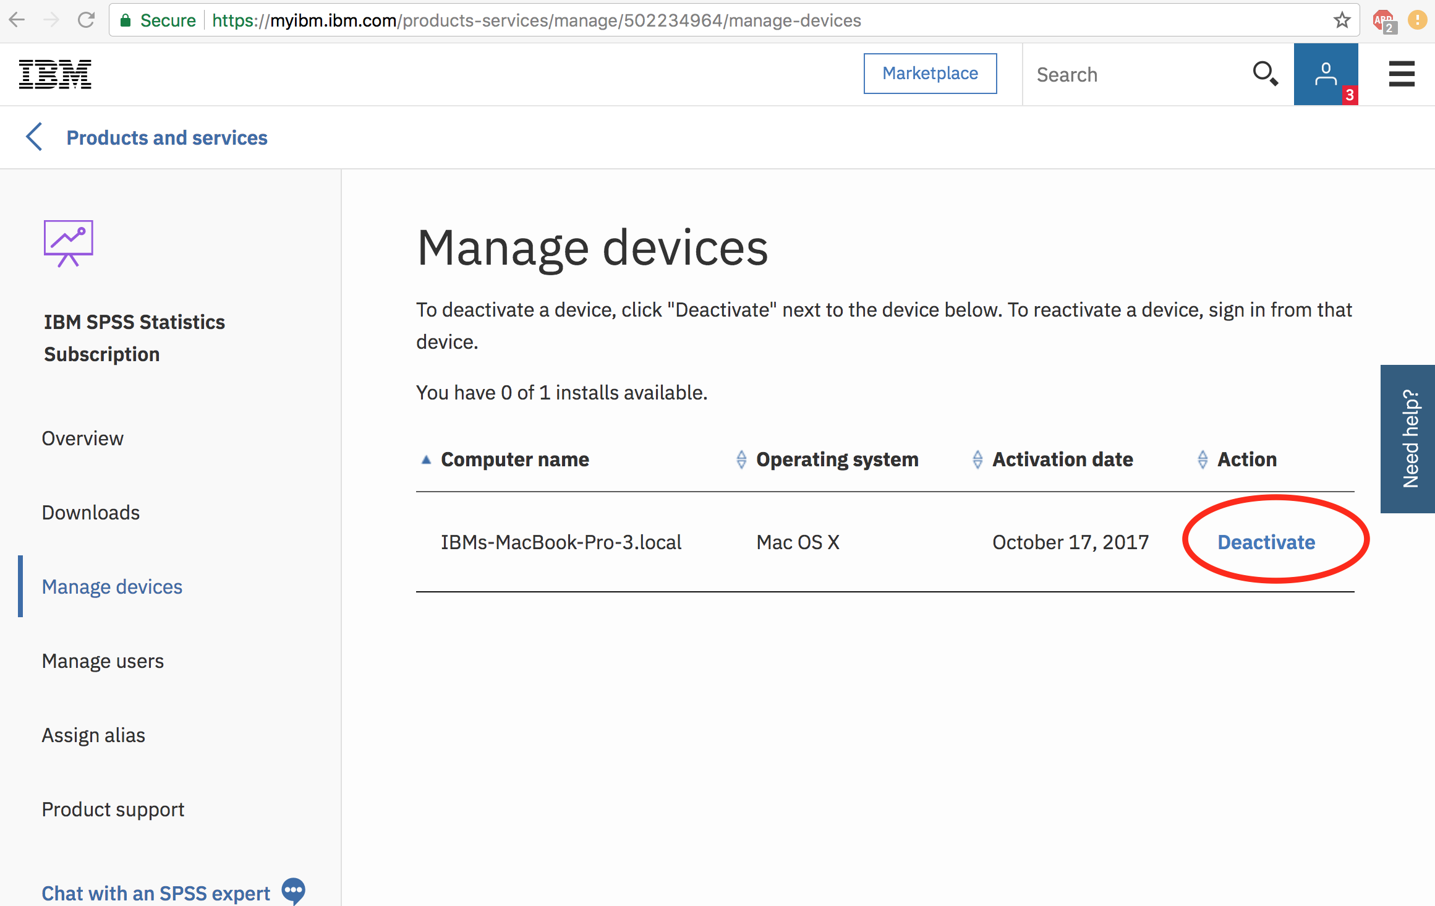
Task: Click sort arrows beside Operating system
Action: (741, 459)
